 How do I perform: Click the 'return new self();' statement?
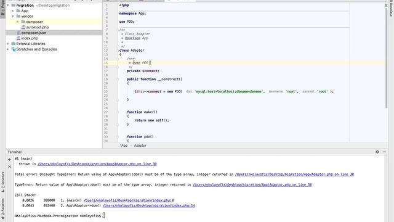152,120
